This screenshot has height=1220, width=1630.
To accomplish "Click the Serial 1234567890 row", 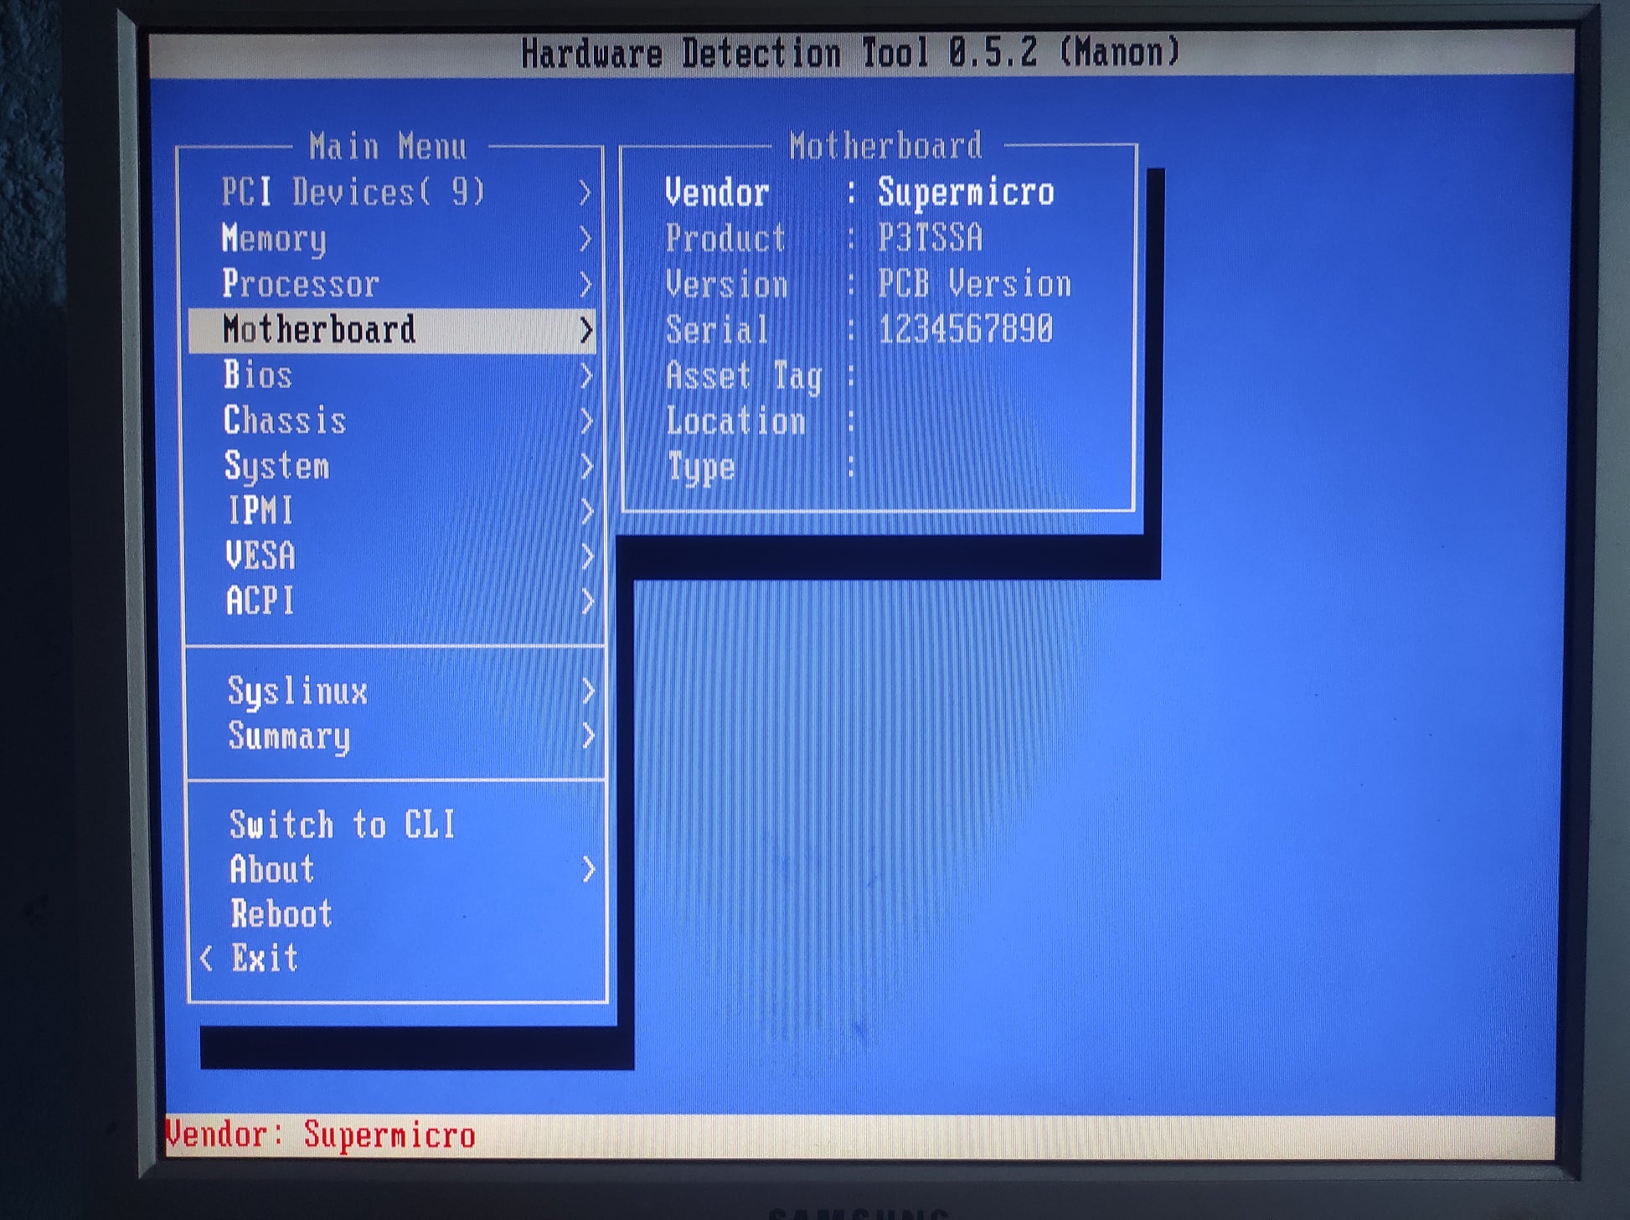I will pyautogui.click(x=859, y=330).
